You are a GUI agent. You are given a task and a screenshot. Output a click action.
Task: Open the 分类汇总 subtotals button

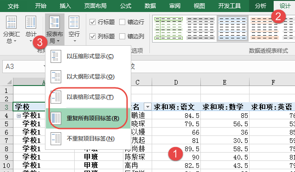pyautogui.click(x=11, y=30)
